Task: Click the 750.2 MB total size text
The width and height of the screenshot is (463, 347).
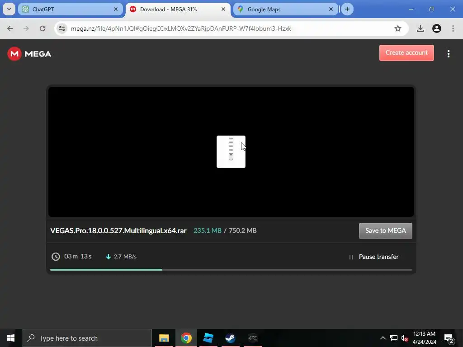Action: pos(242,230)
